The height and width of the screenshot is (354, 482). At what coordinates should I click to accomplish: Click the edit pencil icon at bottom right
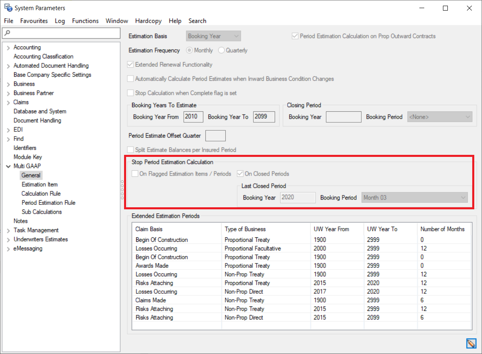point(471,344)
